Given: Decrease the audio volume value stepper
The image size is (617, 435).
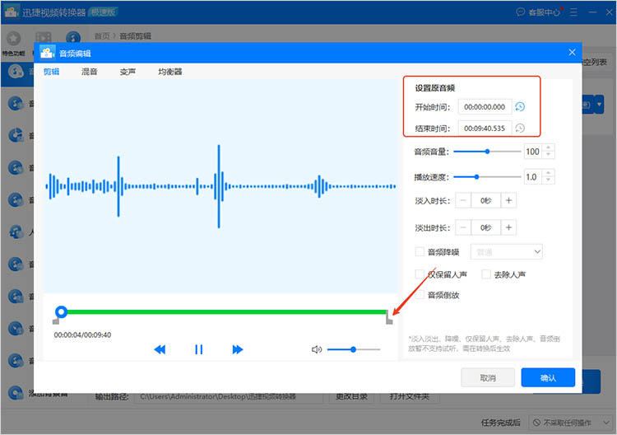Looking at the screenshot, I should (x=549, y=155).
